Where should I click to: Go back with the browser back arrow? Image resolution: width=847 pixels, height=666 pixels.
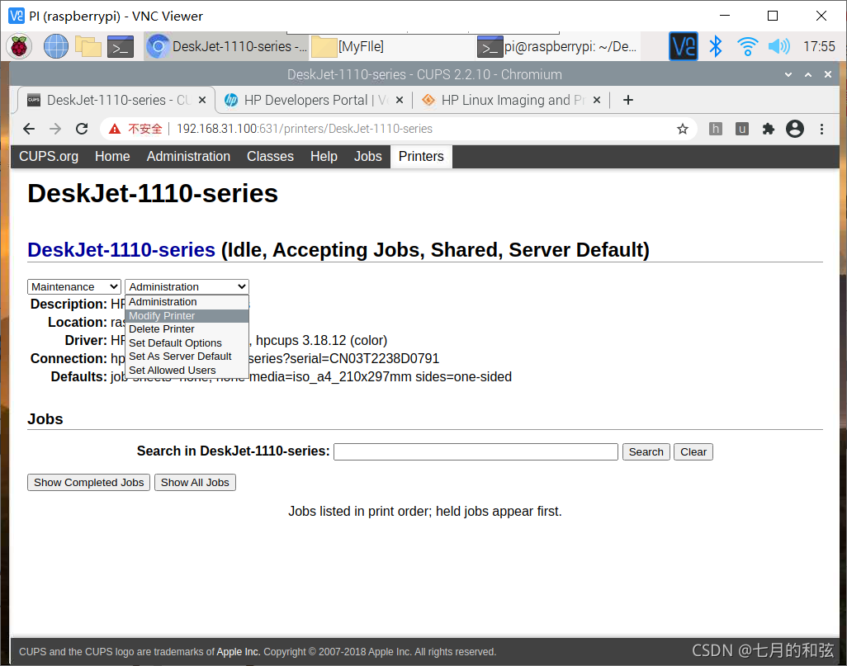pos(29,129)
